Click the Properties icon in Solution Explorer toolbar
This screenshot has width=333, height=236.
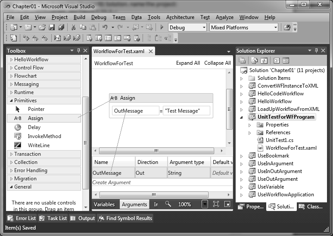[242, 60]
